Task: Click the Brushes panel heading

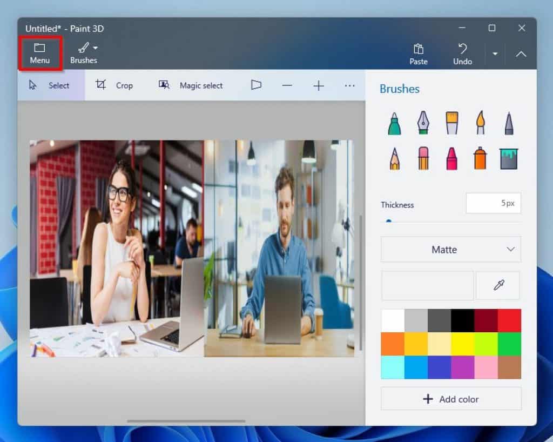Action: [399, 89]
